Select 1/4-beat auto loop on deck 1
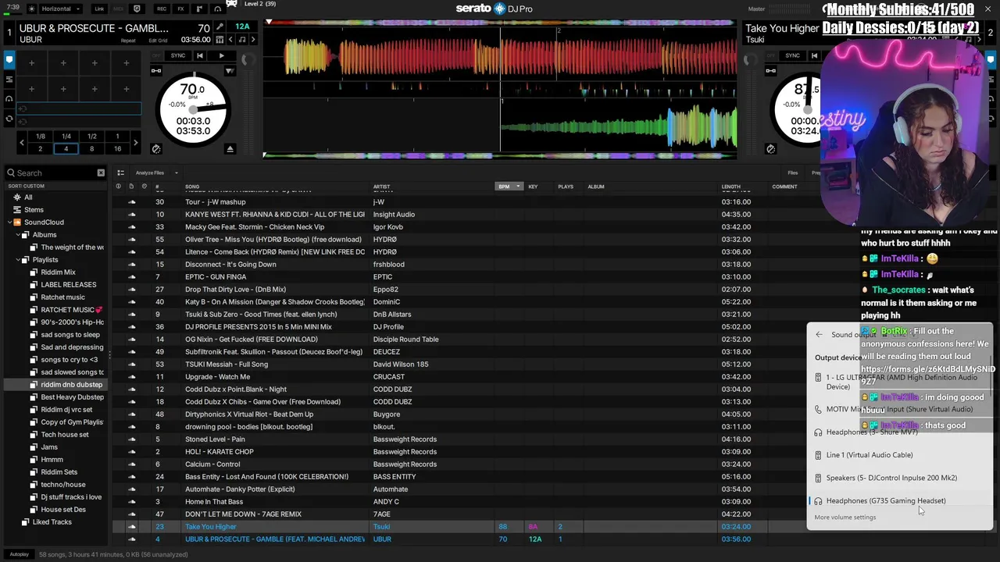The width and height of the screenshot is (1000, 562). (x=66, y=137)
